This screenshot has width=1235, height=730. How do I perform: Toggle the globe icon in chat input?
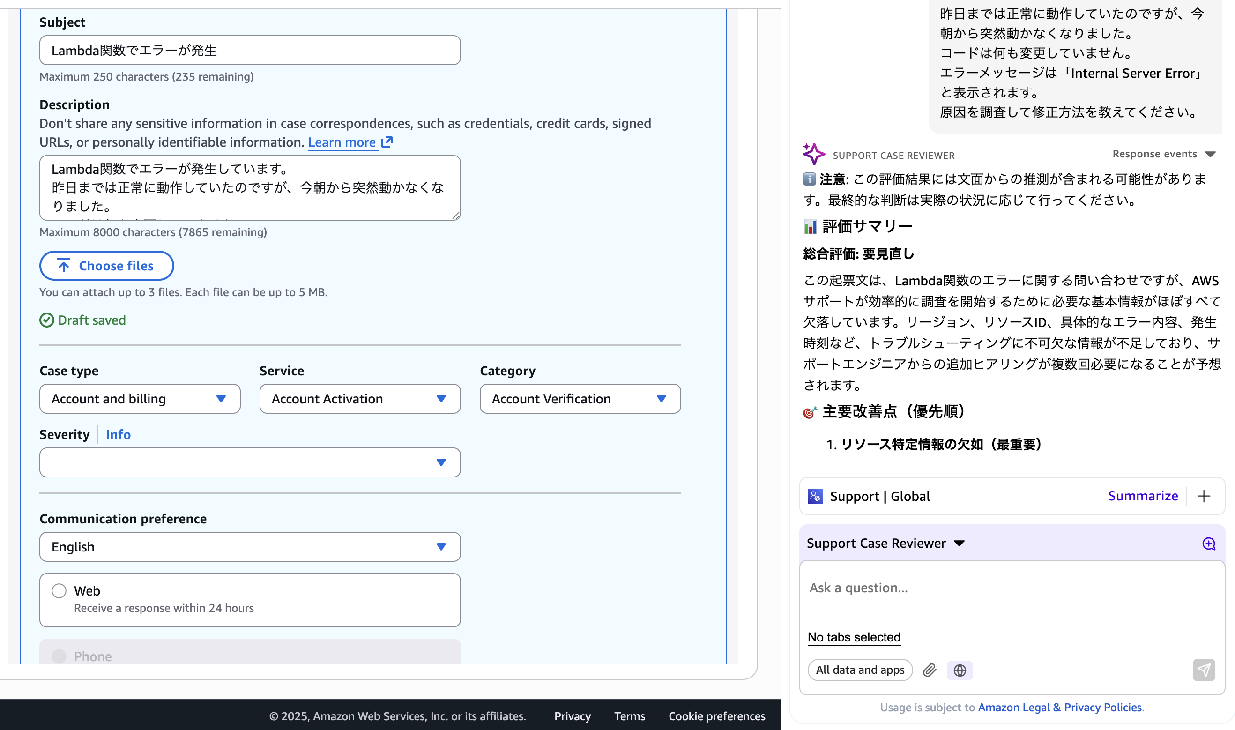960,670
